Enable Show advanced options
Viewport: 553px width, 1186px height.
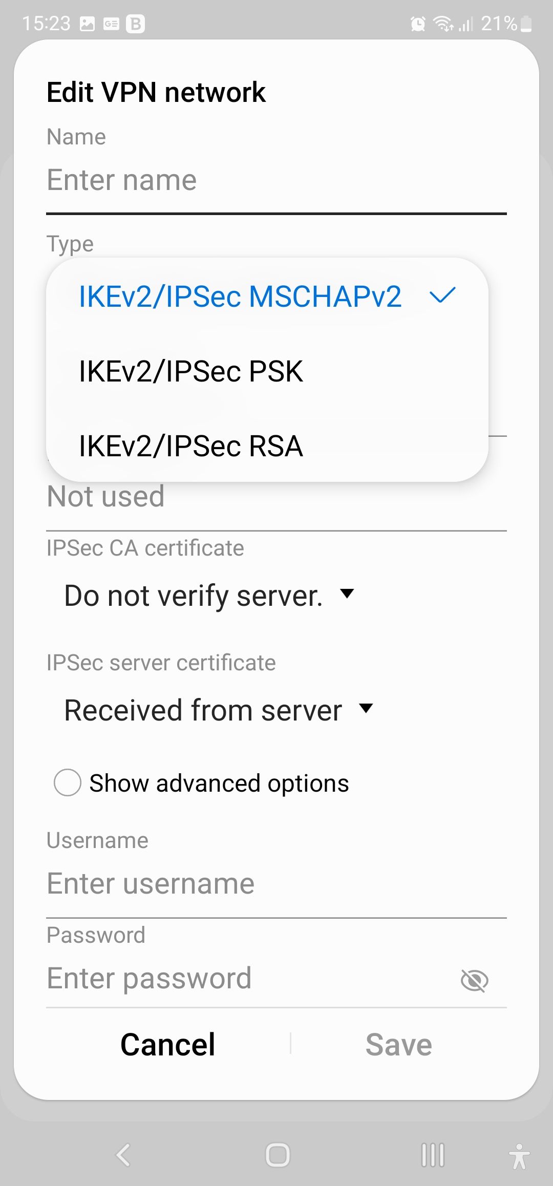point(67,782)
